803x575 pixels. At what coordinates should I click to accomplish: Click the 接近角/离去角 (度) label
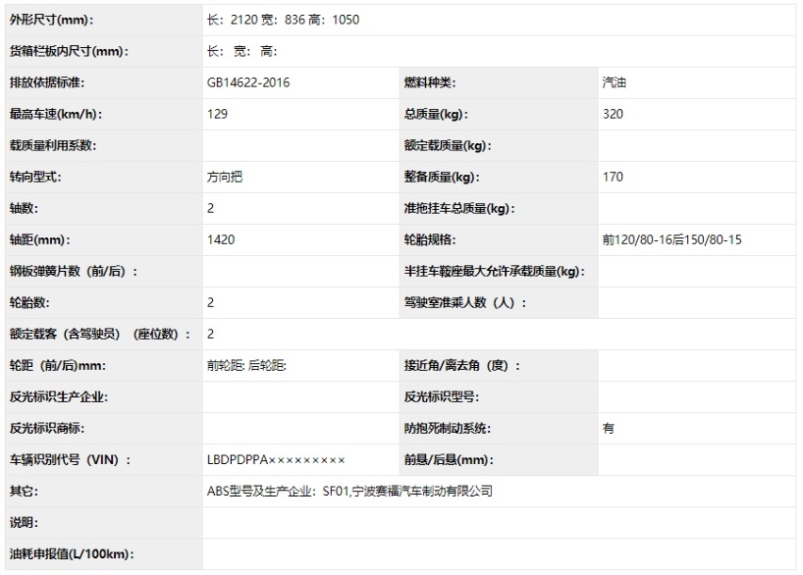(x=462, y=366)
